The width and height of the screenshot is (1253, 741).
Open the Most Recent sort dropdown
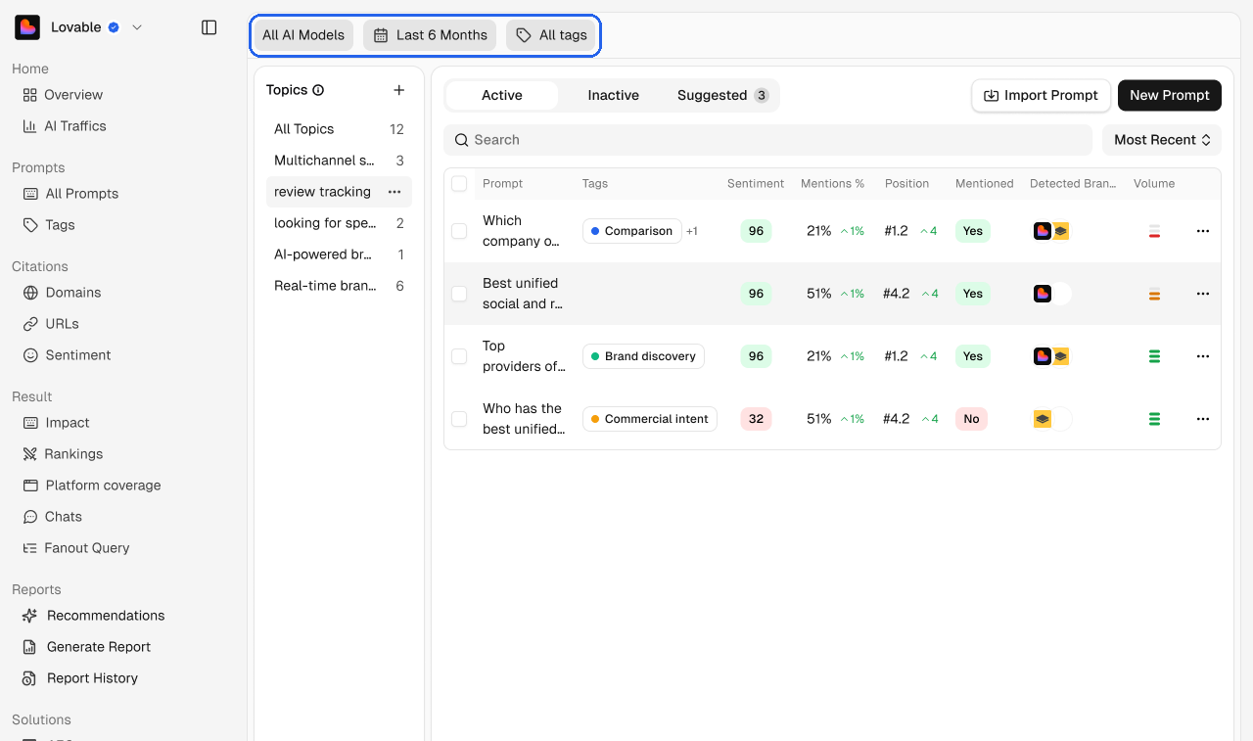coord(1162,140)
